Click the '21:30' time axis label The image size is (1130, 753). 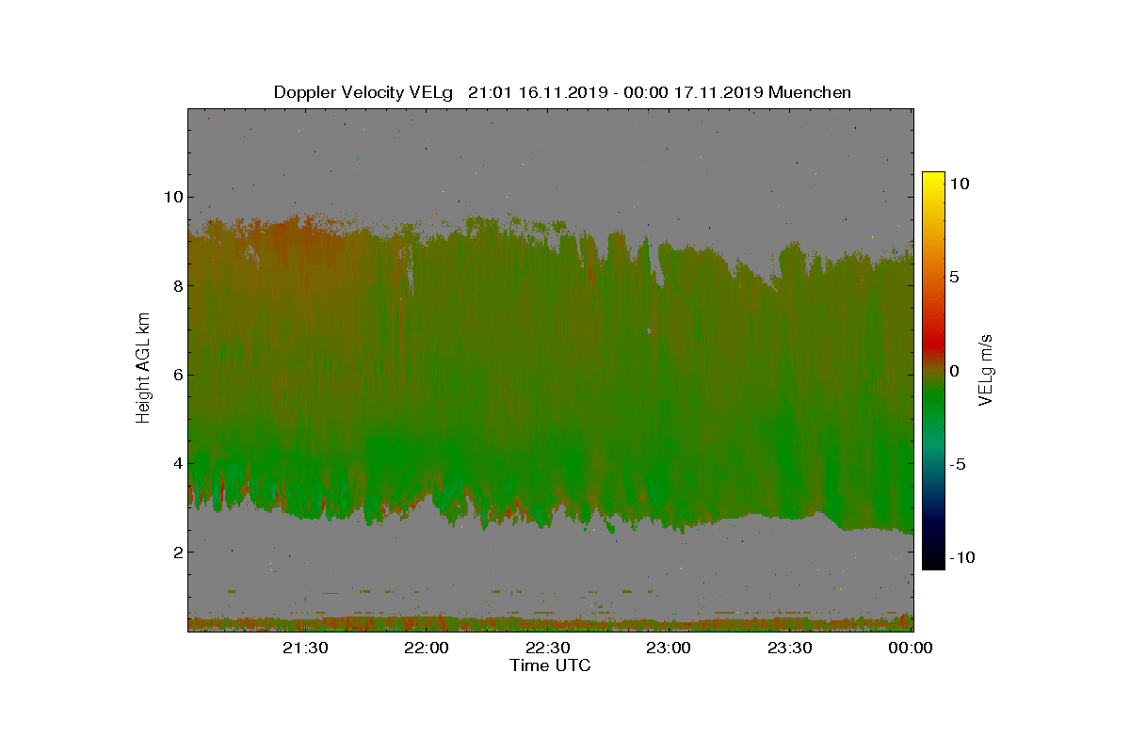pyautogui.click(x=308, y=648)
